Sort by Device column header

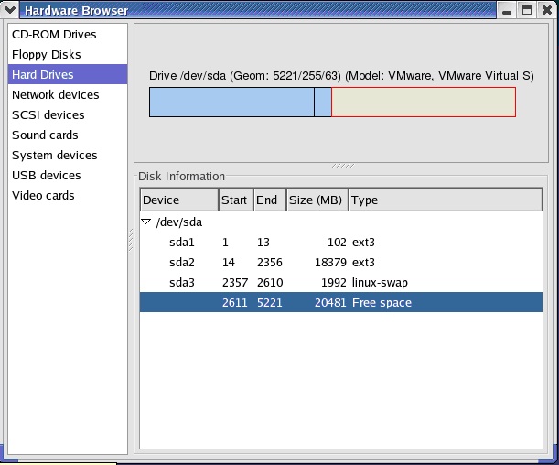click(x=178, y=200)
